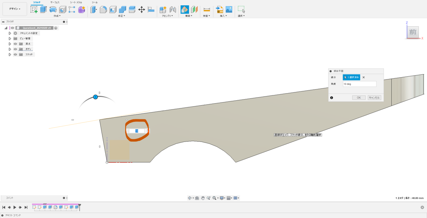The width and height of the screenshot is (427, 218).
Task: Select the Offset Face tool icon
Action: (132, 10)
